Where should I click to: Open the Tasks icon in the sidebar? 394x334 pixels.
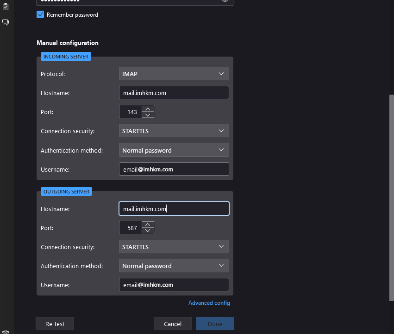tap(6, 6)
